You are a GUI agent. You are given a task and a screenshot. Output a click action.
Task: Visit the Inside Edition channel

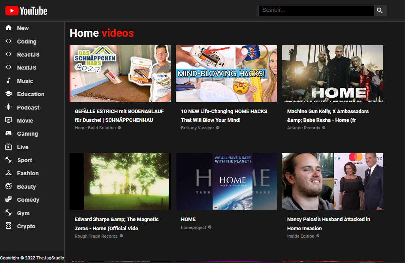[301, 236]
